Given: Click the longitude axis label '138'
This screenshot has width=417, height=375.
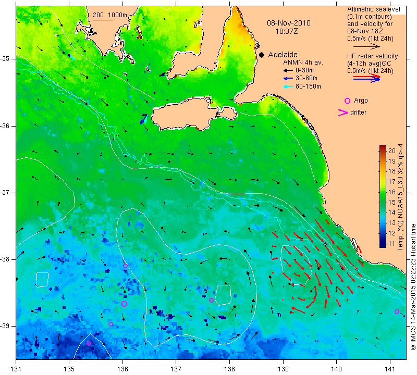Looking at the screenshot, I should click(x=229, y=369).
